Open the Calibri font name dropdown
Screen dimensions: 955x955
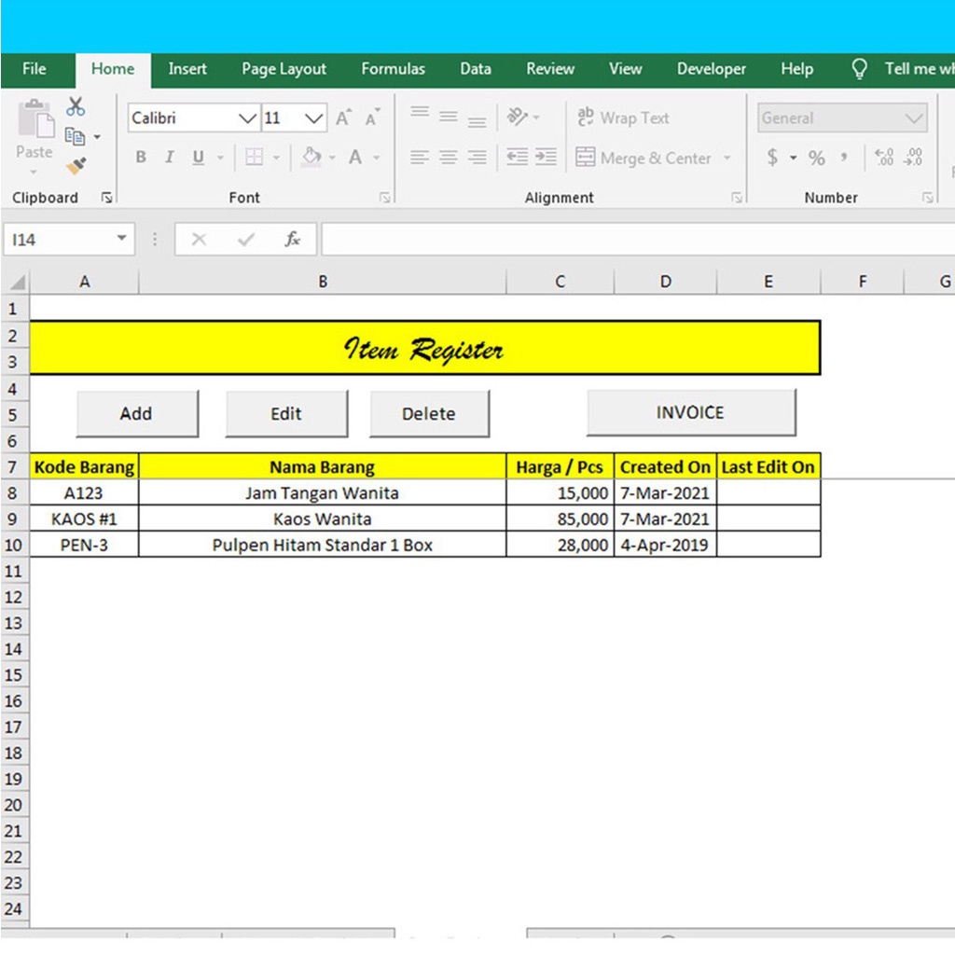tap(247, 118)
